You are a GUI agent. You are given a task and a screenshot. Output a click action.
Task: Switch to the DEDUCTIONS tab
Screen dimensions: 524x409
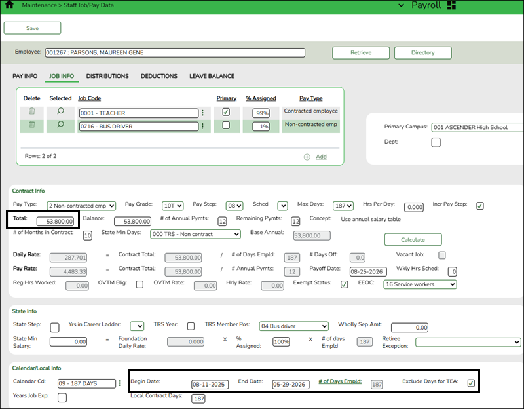click(x=159, y=75)
